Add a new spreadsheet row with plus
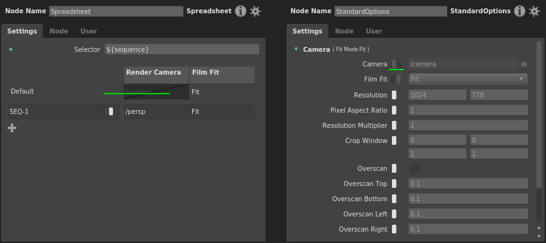 click(12, 128)
